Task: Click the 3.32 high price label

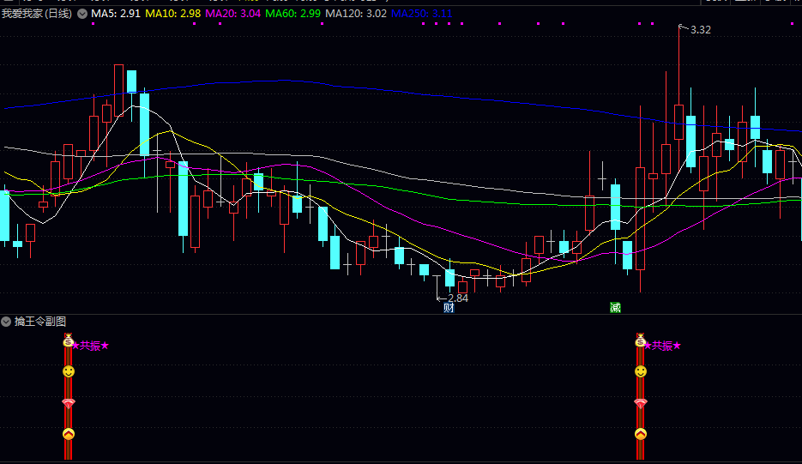Action: pos(700,30)
